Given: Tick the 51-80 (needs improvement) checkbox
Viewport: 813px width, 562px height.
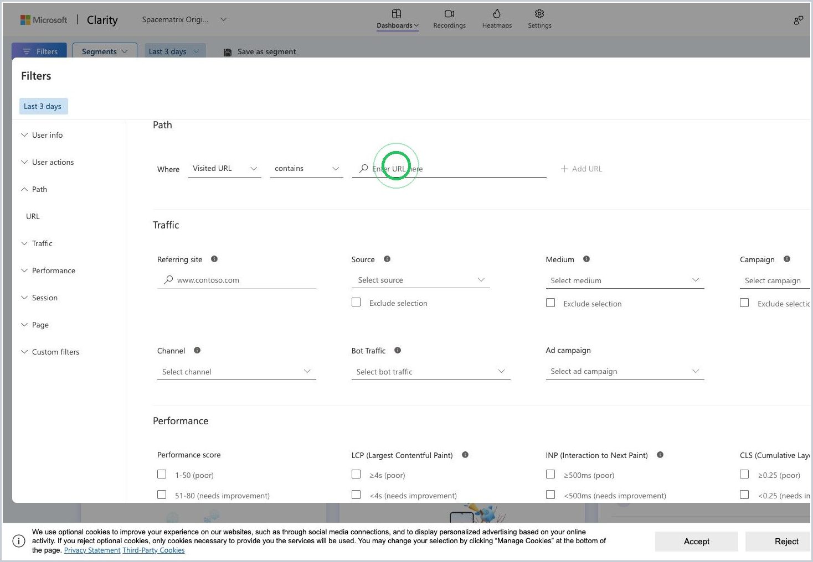Looking at the screenshot, I should [x=162, y=495].
